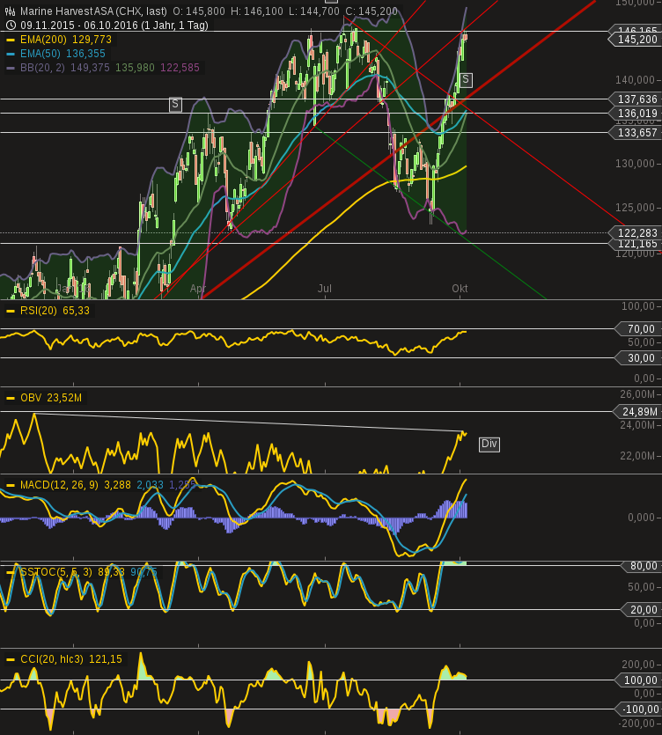Click the middle Bollinger value 135,980
The image size is (662, 735).
(135, 68)
